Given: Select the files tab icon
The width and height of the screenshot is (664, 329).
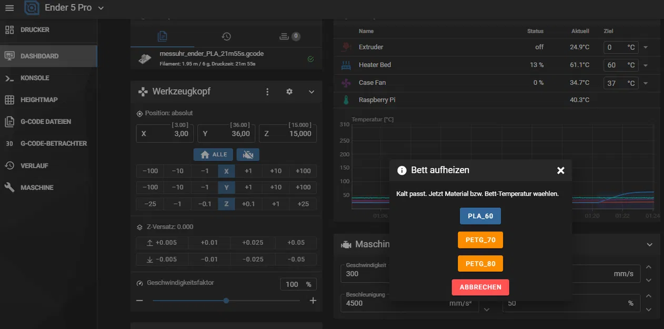Looking at the screenshot, I should (x=163, y=36).
